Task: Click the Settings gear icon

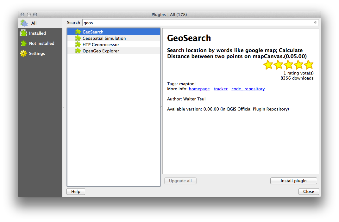Action: 23,53
